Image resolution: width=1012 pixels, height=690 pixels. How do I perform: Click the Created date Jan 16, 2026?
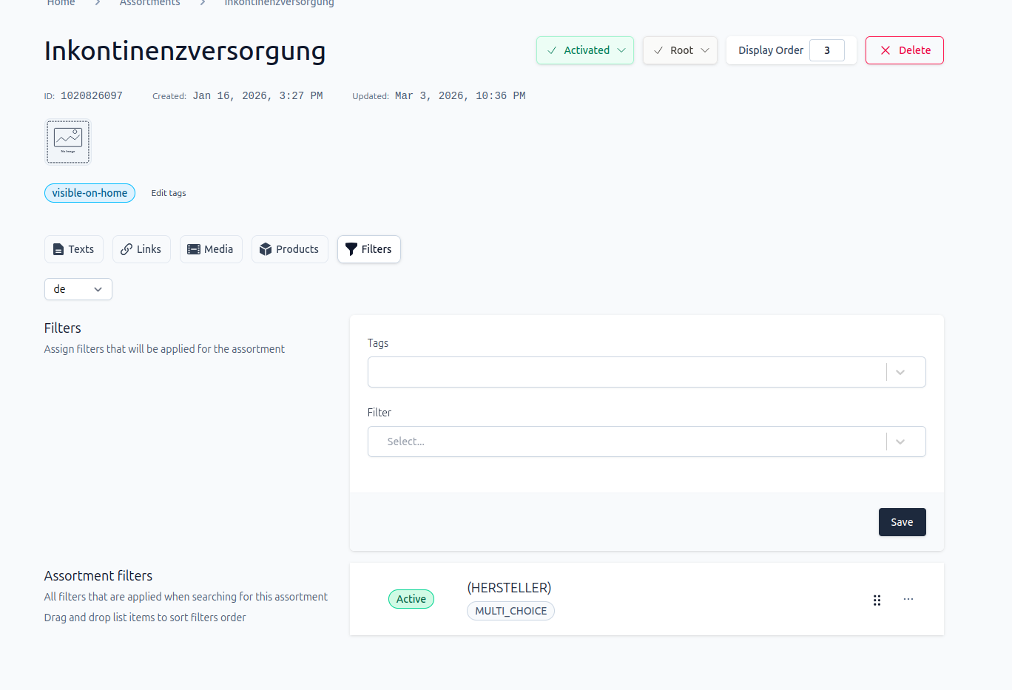(257, 96)
